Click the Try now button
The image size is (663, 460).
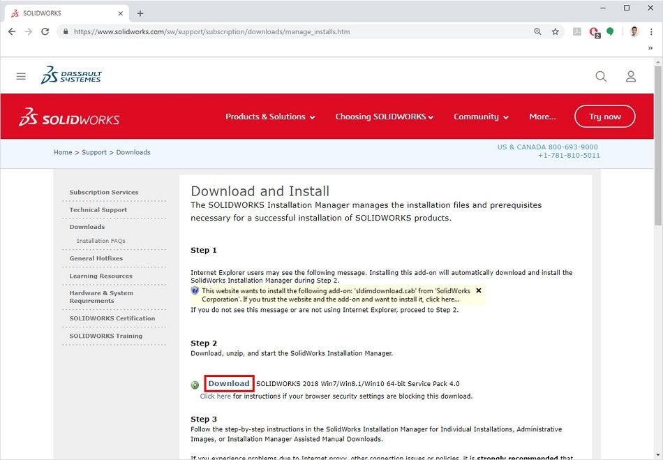click(x=604, y=117)
